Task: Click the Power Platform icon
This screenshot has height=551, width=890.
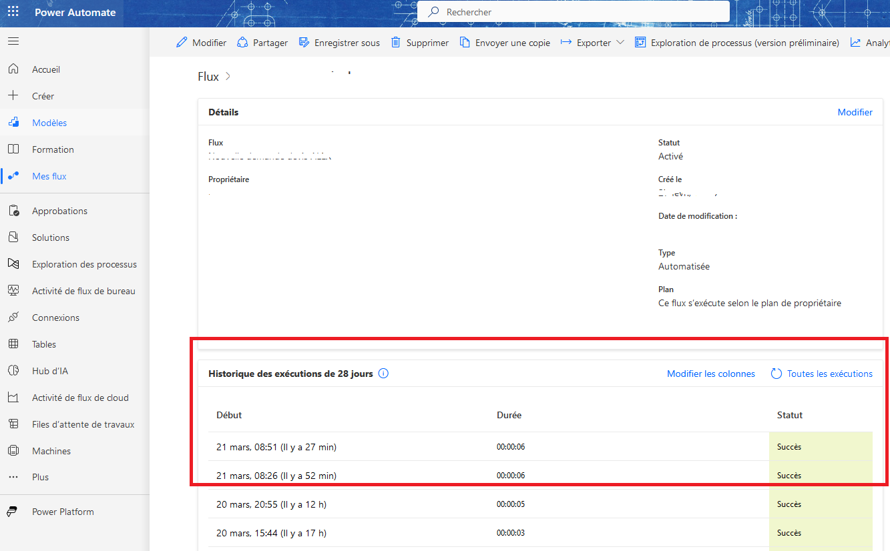Action: click(13, 512)
